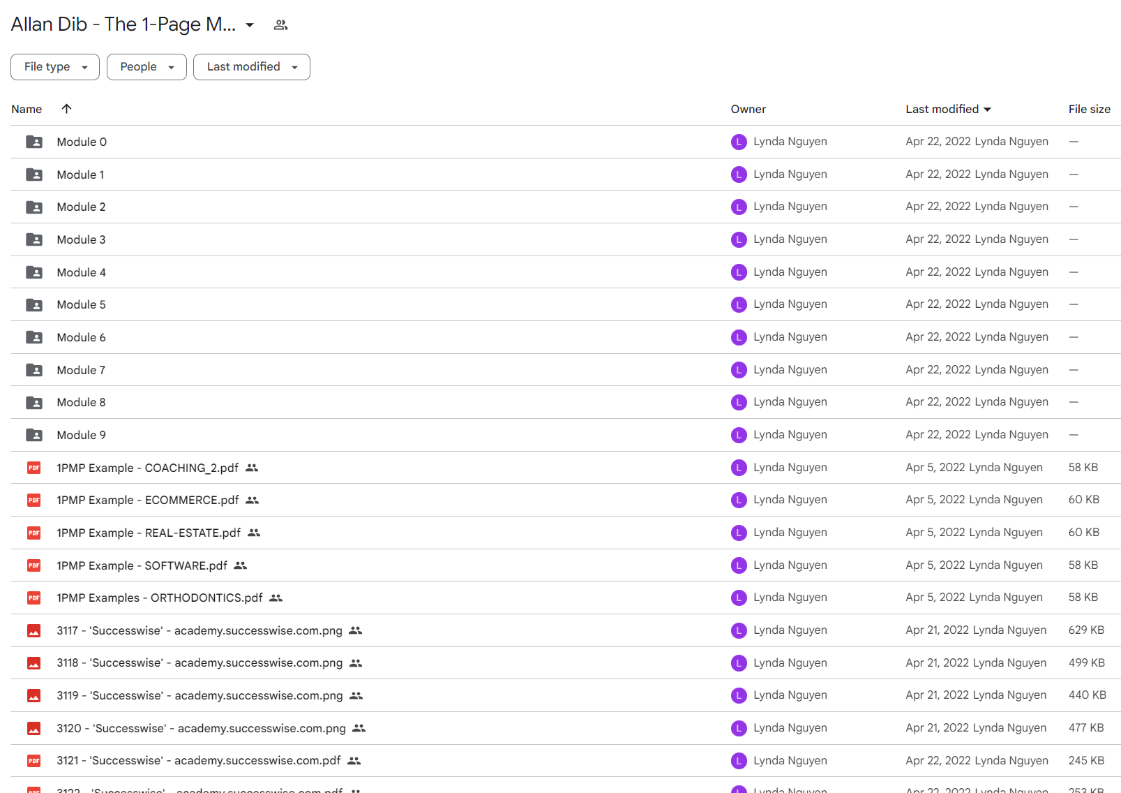1121x793 pixels.
Task: Click the 440 KB file size cell
Action: [x=1087, y=695]
